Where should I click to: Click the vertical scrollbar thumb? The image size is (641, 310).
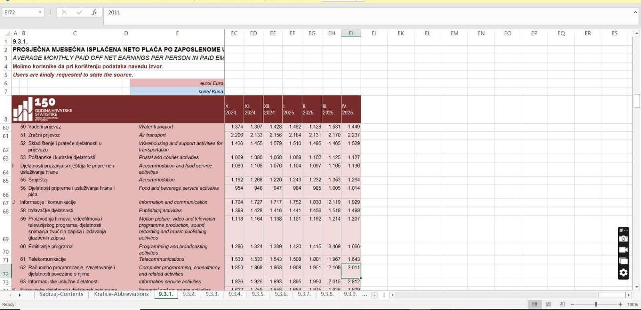tap(637, 101)
